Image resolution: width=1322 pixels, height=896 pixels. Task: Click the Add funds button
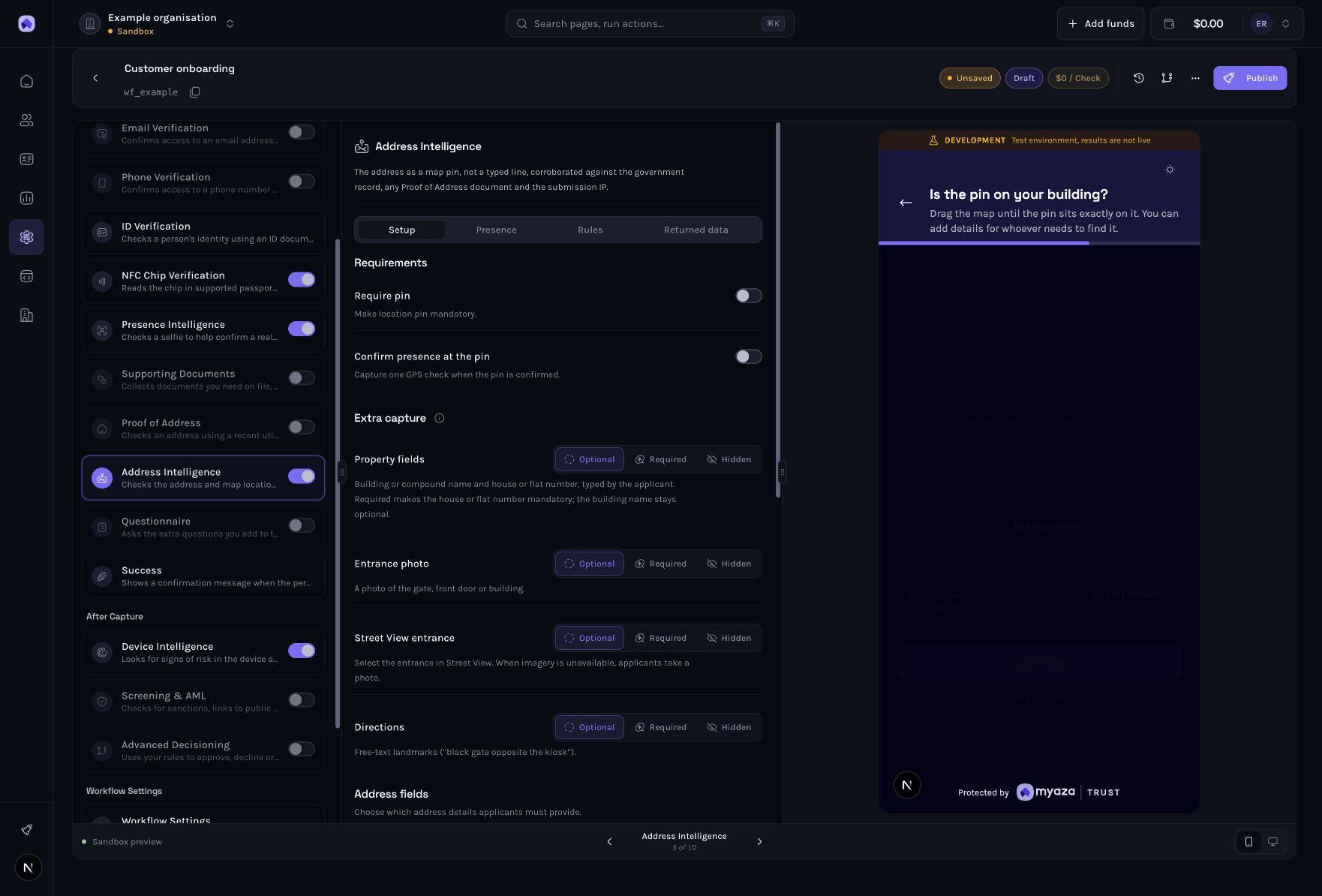click(1101, 24)
